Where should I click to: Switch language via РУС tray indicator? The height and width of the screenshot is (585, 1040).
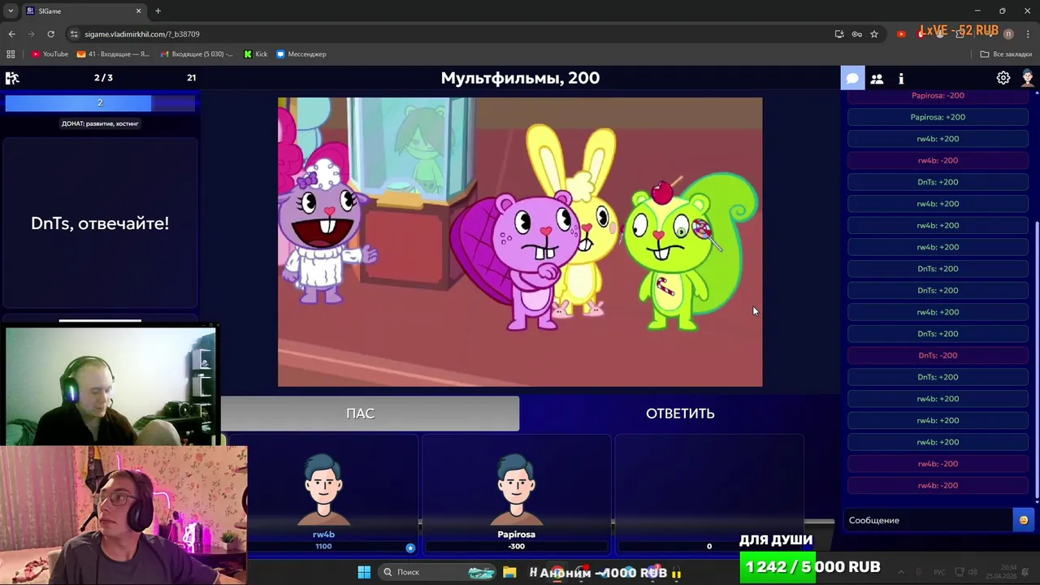pos(940,572)
